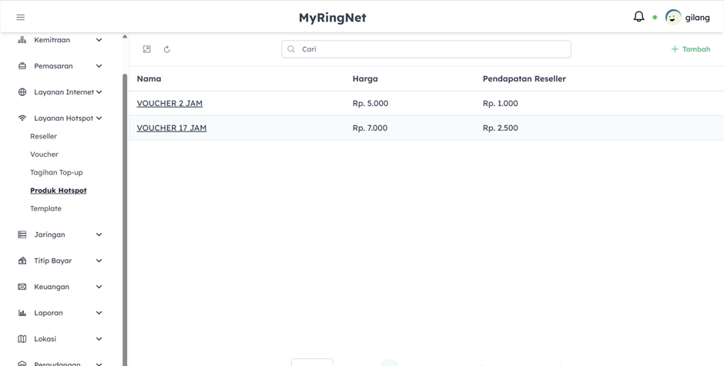Click the Jaringan server icon
The width and height of the screenshot is (724, 366).
coord(22,235)
